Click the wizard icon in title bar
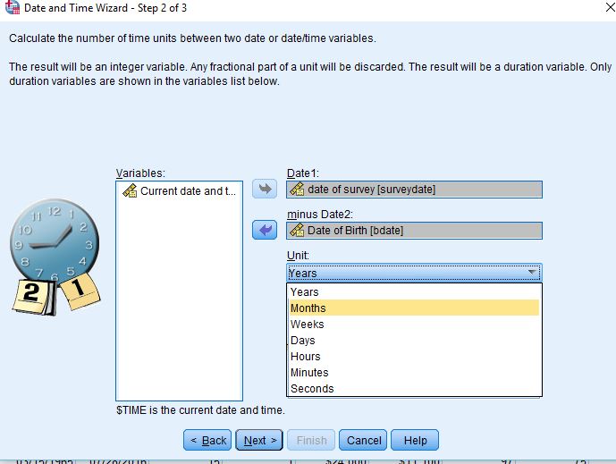The image size is (616, 464). tap(12, 7)
